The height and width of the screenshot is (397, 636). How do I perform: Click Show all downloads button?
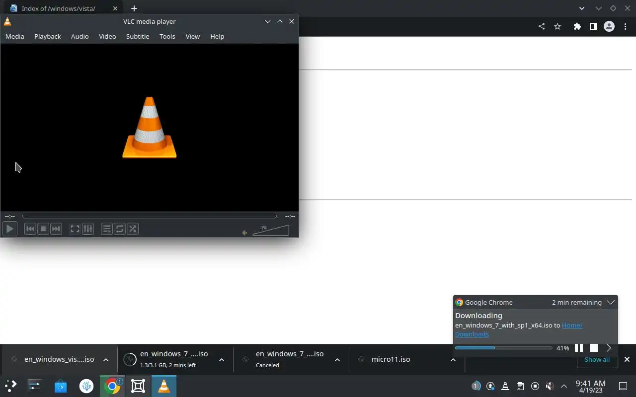click(597, 360)
